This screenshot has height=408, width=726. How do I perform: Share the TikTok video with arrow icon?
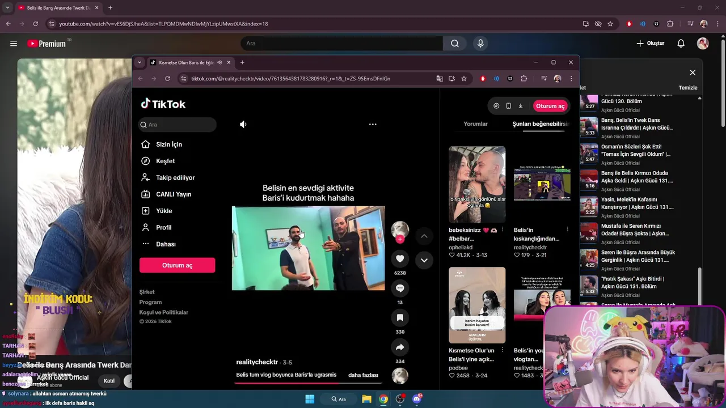pos(400,347)
